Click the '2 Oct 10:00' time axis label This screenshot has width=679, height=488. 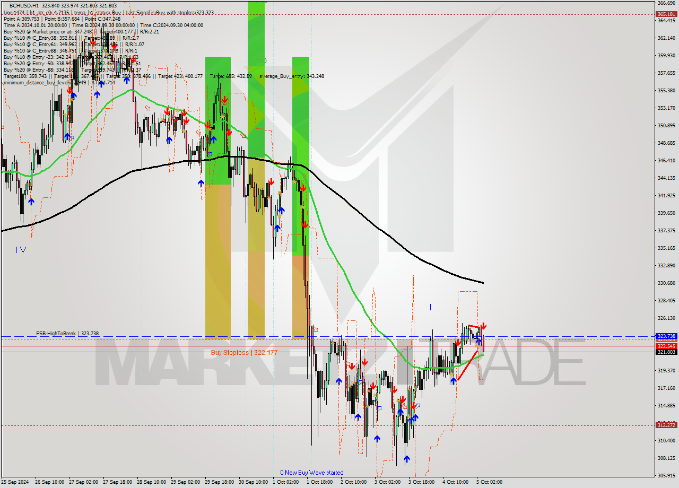(x=353, y=482)
